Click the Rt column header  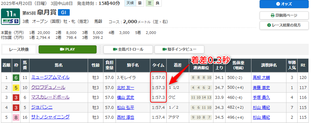click(x=303, y=66)
